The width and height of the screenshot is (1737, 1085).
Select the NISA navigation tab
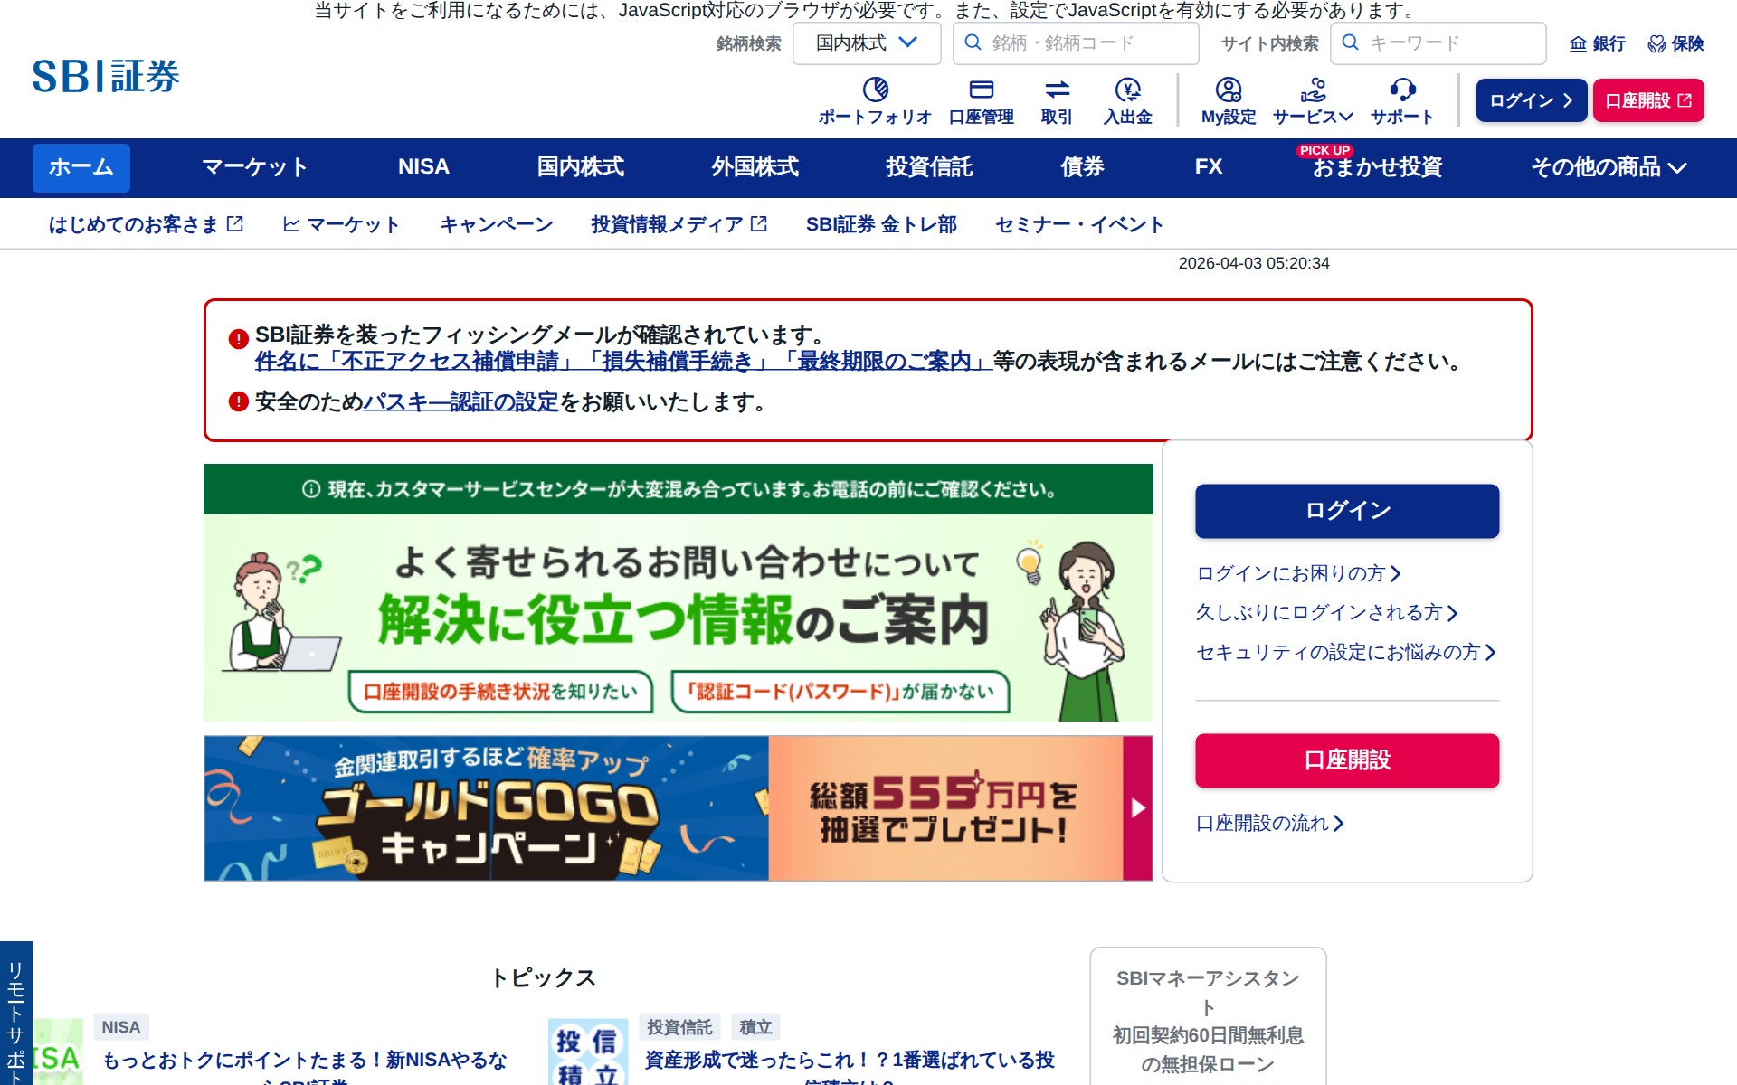click(x=423, y=167)
